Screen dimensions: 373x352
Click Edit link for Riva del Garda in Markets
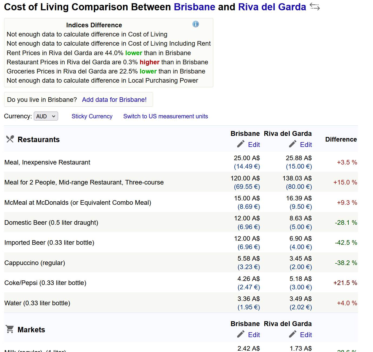306,335
